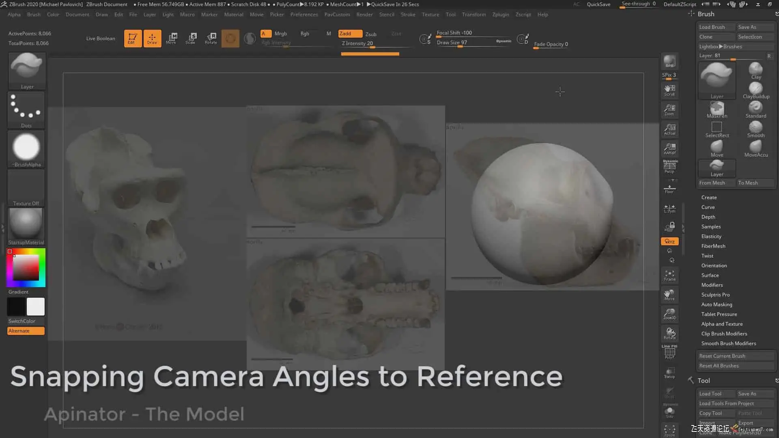Toggle Live Boolean mode
The image size is (779, 438).
pos(100,39)
